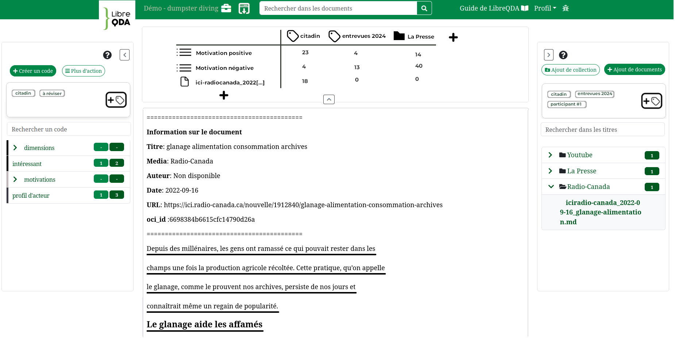Click the Motivation négative row label
Screen dimensions: 675x339
225,68
